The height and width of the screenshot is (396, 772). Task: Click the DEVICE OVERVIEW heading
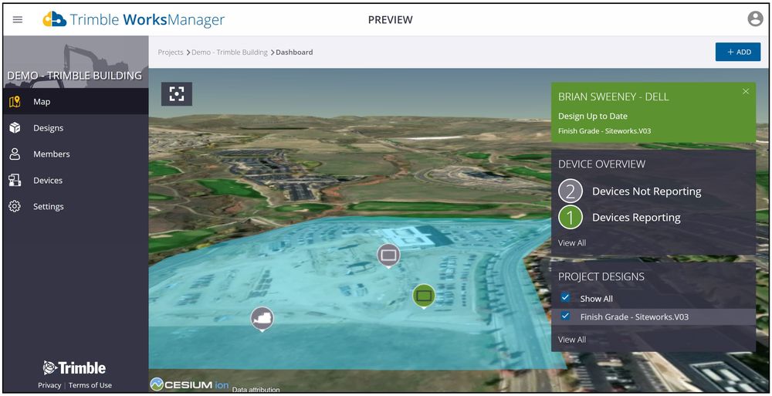(x=601, y=164)
